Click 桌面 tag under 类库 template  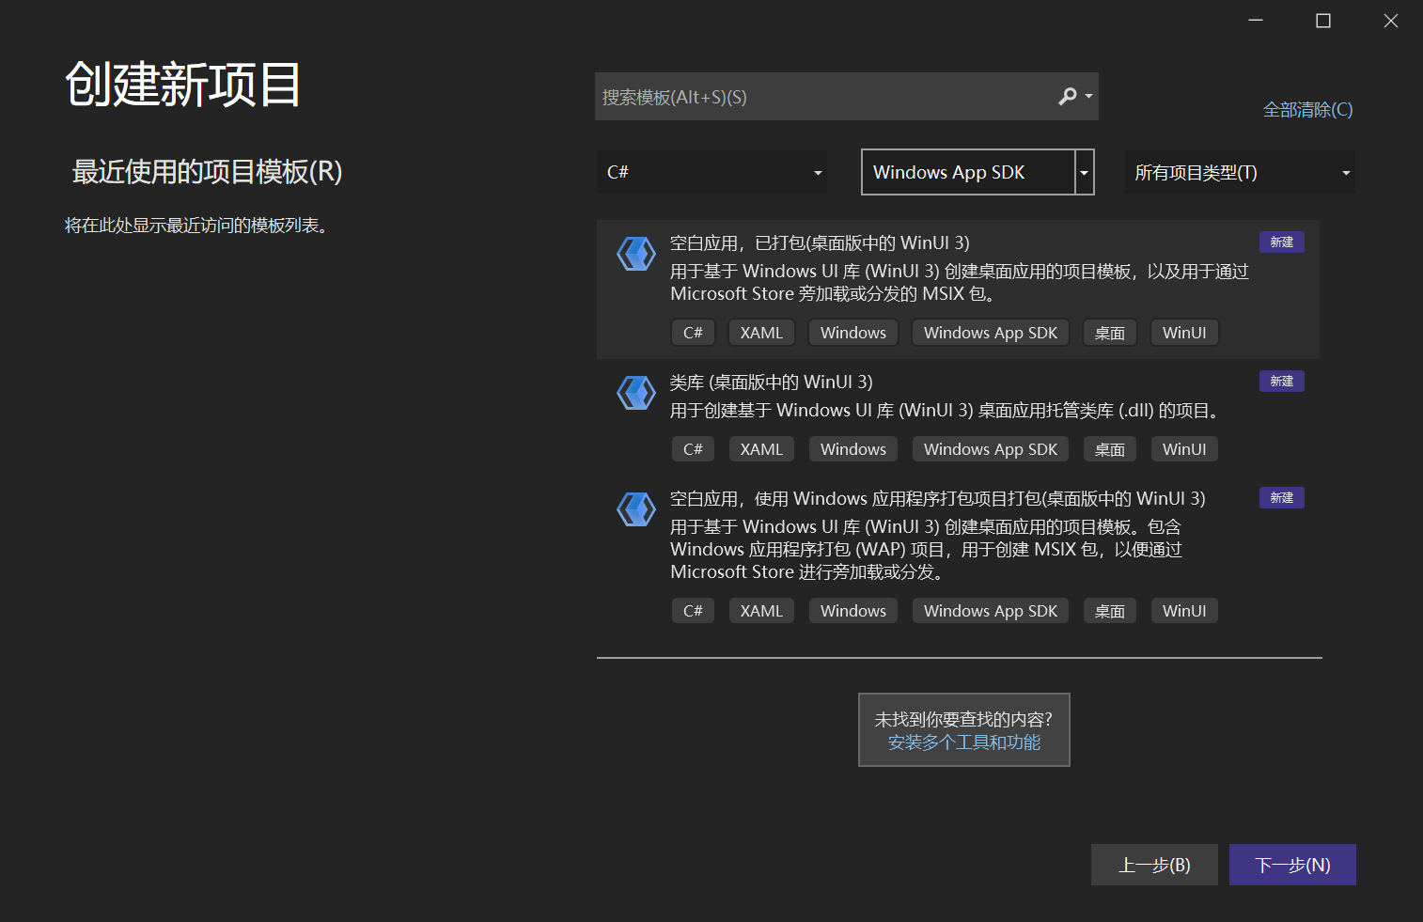(x=1110, y=449)
